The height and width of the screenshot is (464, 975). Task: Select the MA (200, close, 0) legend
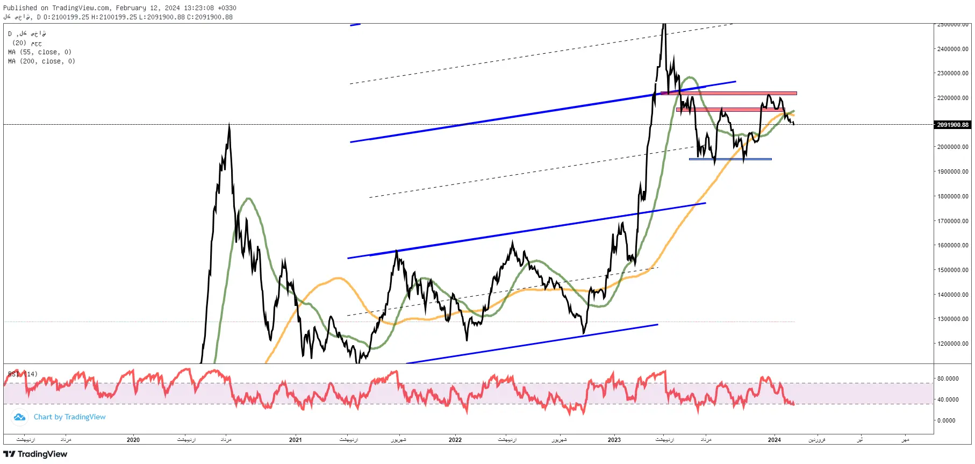(42, 61)
